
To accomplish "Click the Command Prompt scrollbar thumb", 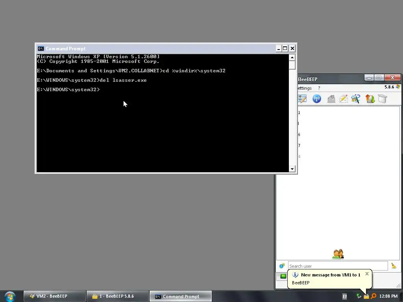I will [x=292, y=65].
